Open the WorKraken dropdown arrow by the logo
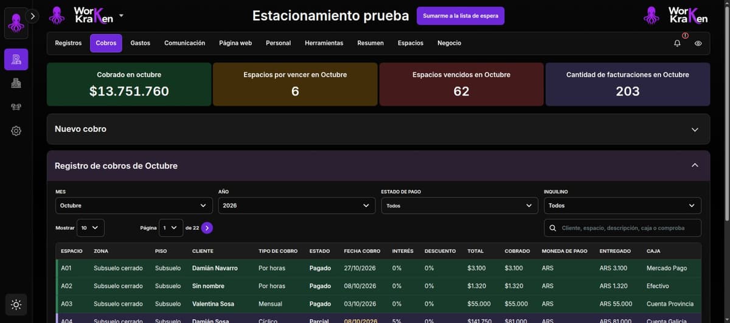The height and width of the screenshot is (323, 730). click(x=121, y=15)
